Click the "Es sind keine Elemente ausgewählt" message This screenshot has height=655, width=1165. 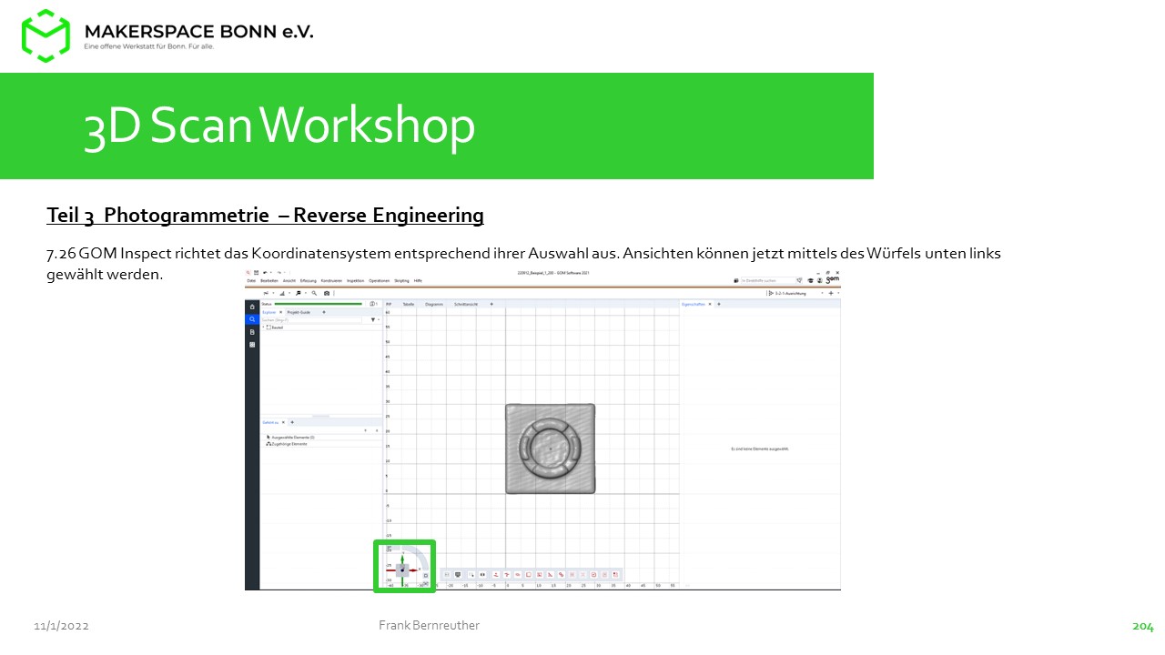(x=760, y=448)
